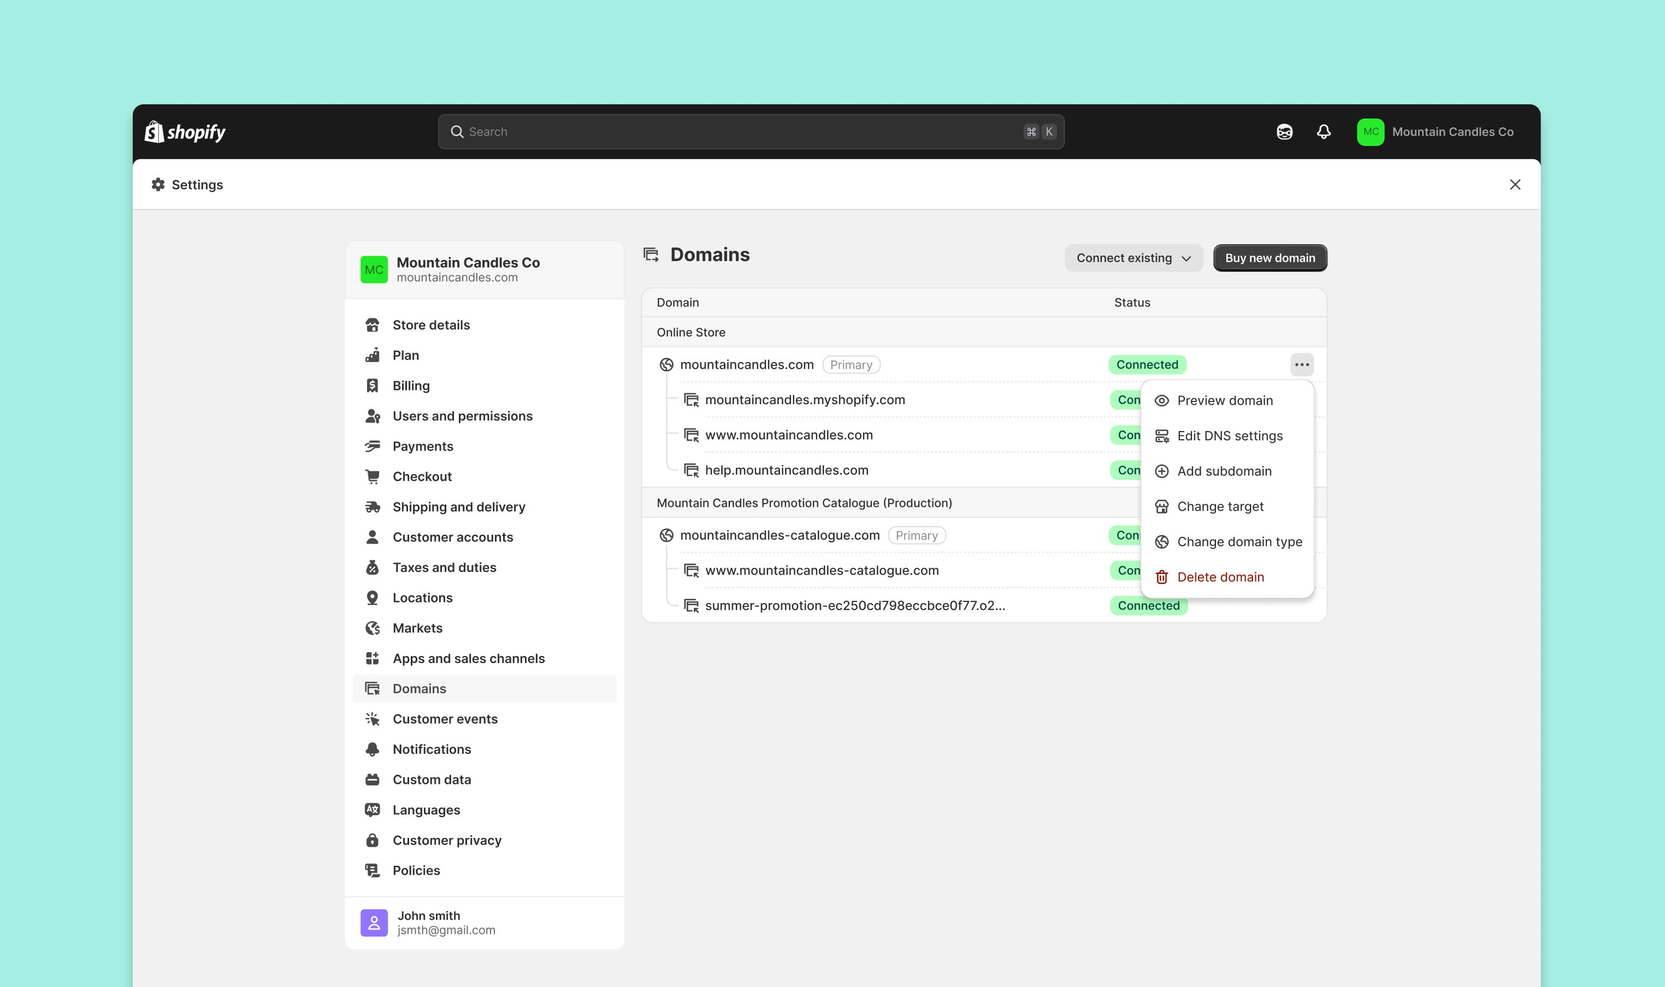
Task: Toggle the mountaincandles.com more actions menu
Action: (x=1301, y=364)
